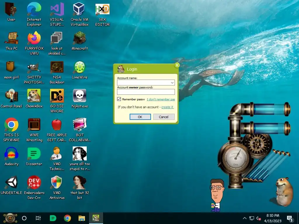This screenshot has height=224, width=299.
Task: Launch Dissenter from the taskbar
Action: pos(53,218)
